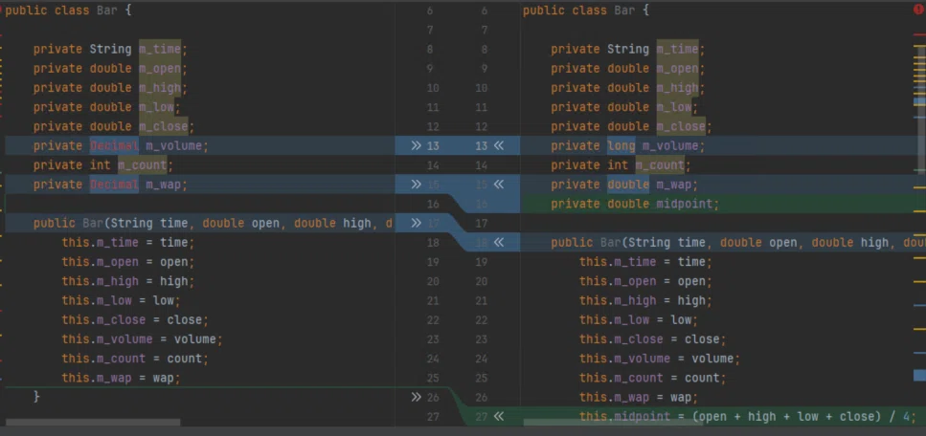Screen dimensions: 926x436
Task: Click left pane 'public Bar(String time' constructor line
Action: (x=213, y=223)
